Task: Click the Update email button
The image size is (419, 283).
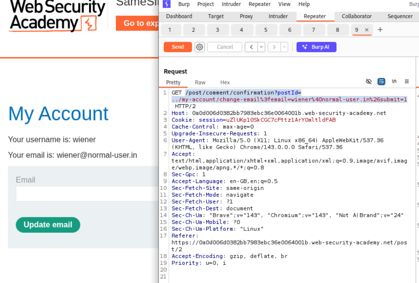Action: point(48,225)
